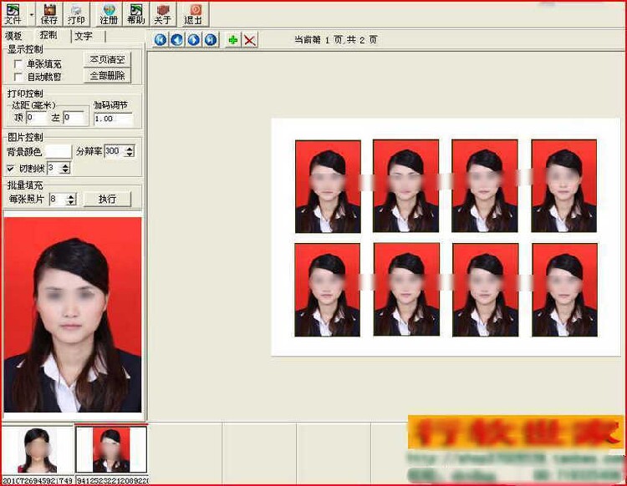The image size is (627, 486).
Task: Click the 全部删除 button
Action: pos(107,75)
